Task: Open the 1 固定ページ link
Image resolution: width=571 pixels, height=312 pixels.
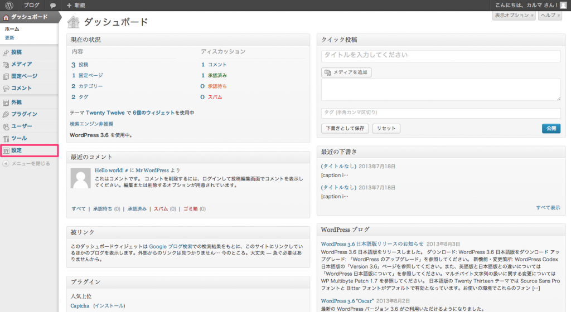Action: (87, 75)
